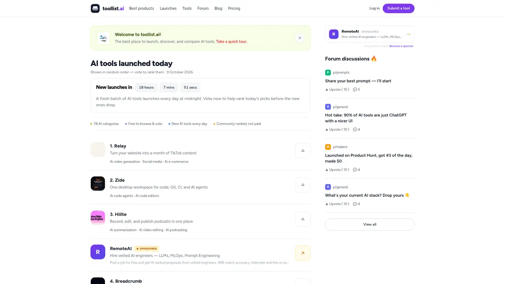Screen dimensions: 505x284
Task: Open the '3. Hilite' tool title
Action: (x=118, y=215)
